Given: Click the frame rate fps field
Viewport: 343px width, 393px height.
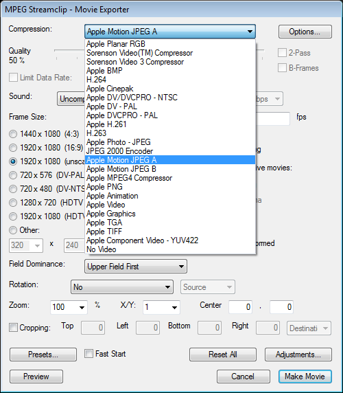Looking at the screenshot, I should click(x=273, y=119).
